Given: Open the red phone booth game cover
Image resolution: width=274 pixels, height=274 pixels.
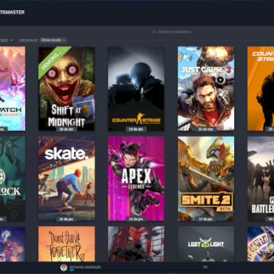Looking at the screenshot, I should pyautogui.click(x=136, y=244).
